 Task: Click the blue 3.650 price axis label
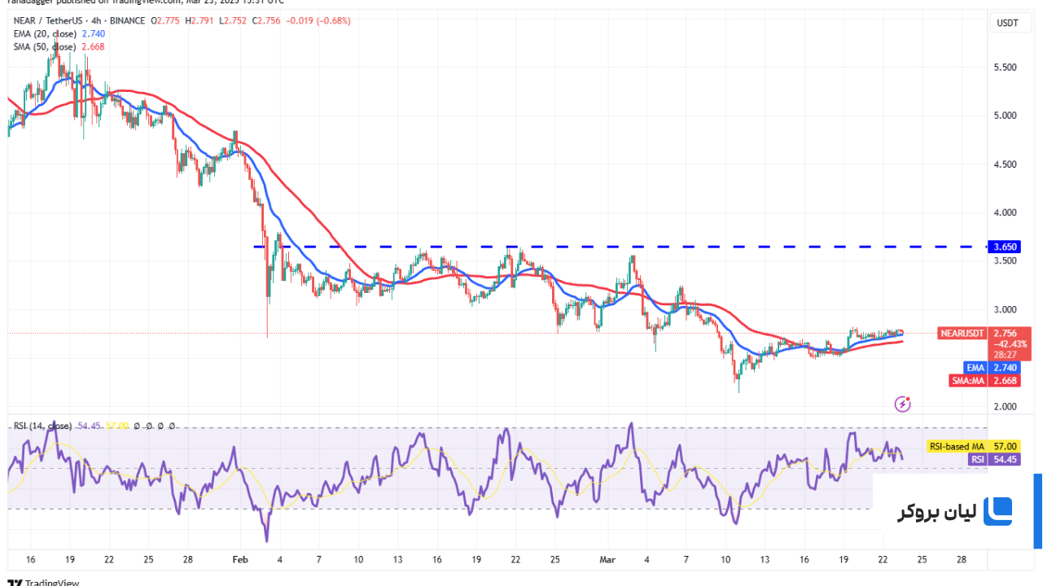pyautogui.click(x=1002, y=246)
